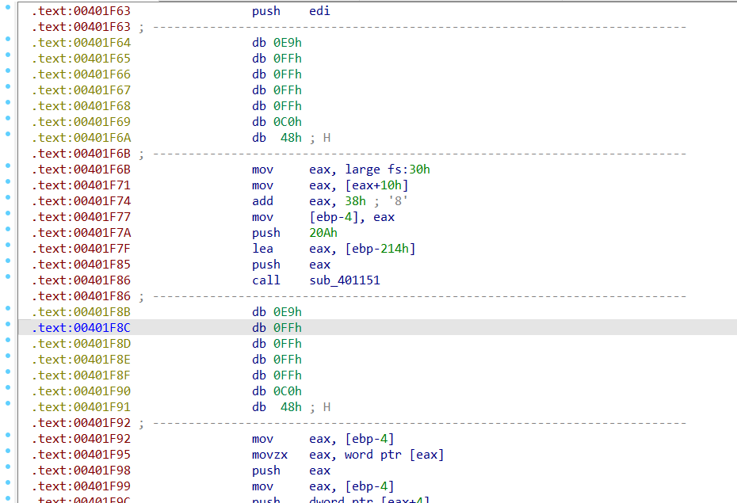This screenshot has height=503, width=737.
Task: Select db 0C0h byte at 00401F69
Action: coord(277,122)
